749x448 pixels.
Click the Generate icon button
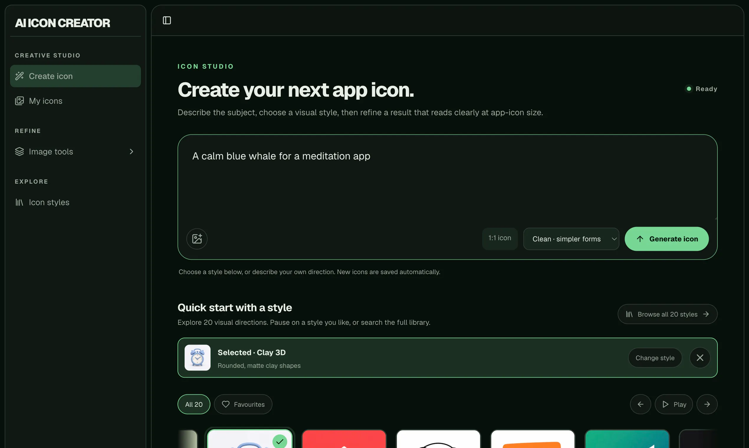(666, 239)
